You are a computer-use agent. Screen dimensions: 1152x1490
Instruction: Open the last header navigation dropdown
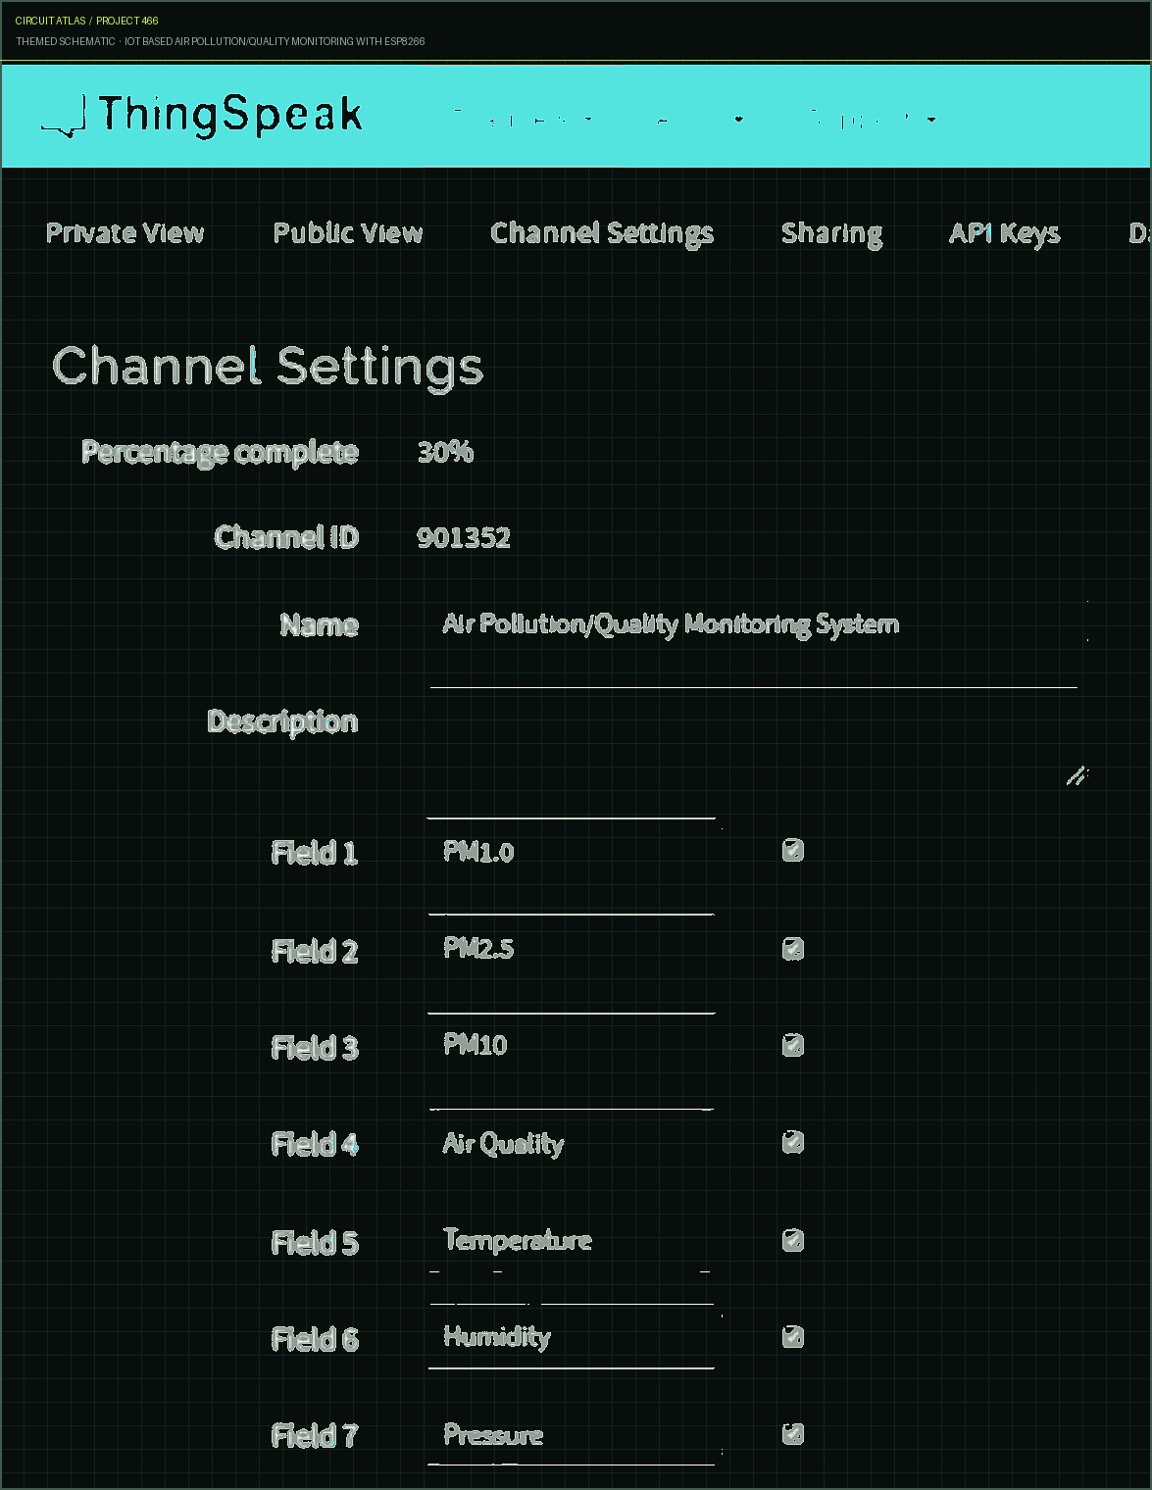874,119
